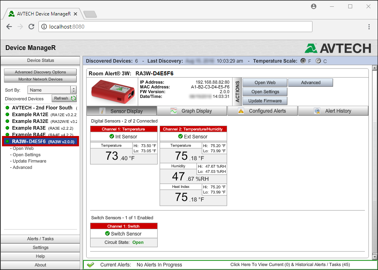Click the green refresh icon beside Refresh
This screenshot has width=378, height=270.
click(x=73, y=98)
